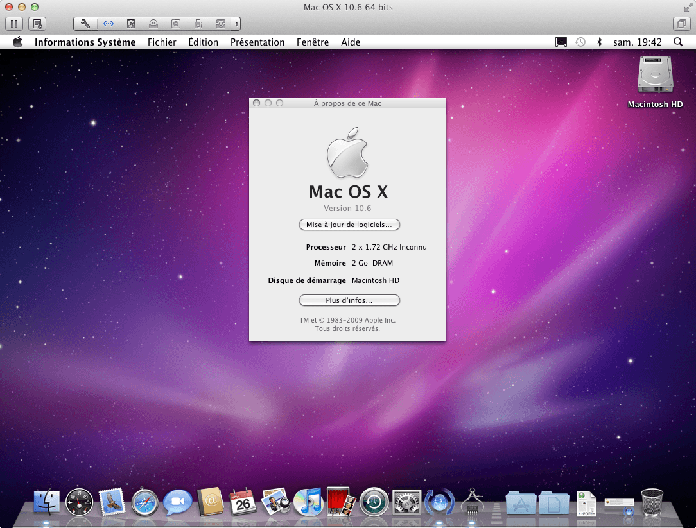The width and height of the screenshot is (696, 528).
Task: Open the Fichier menu
Action: click(x=162, y=42)
